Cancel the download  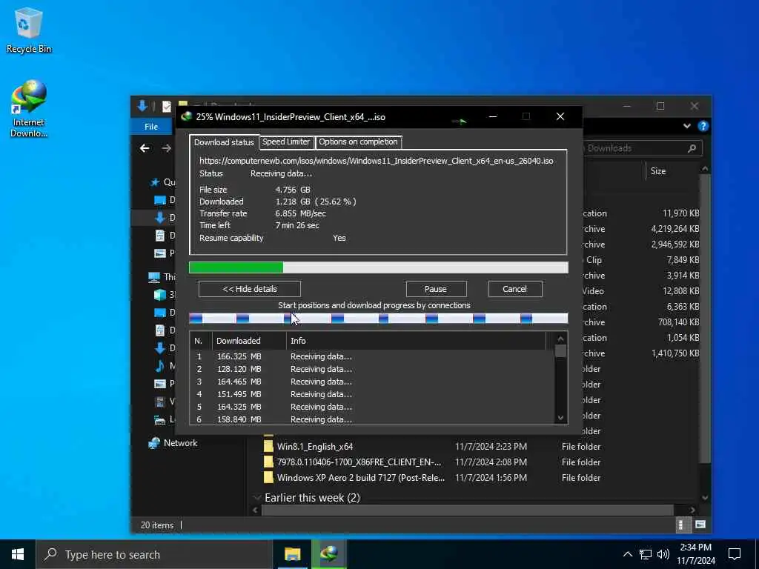pos(514,289)
